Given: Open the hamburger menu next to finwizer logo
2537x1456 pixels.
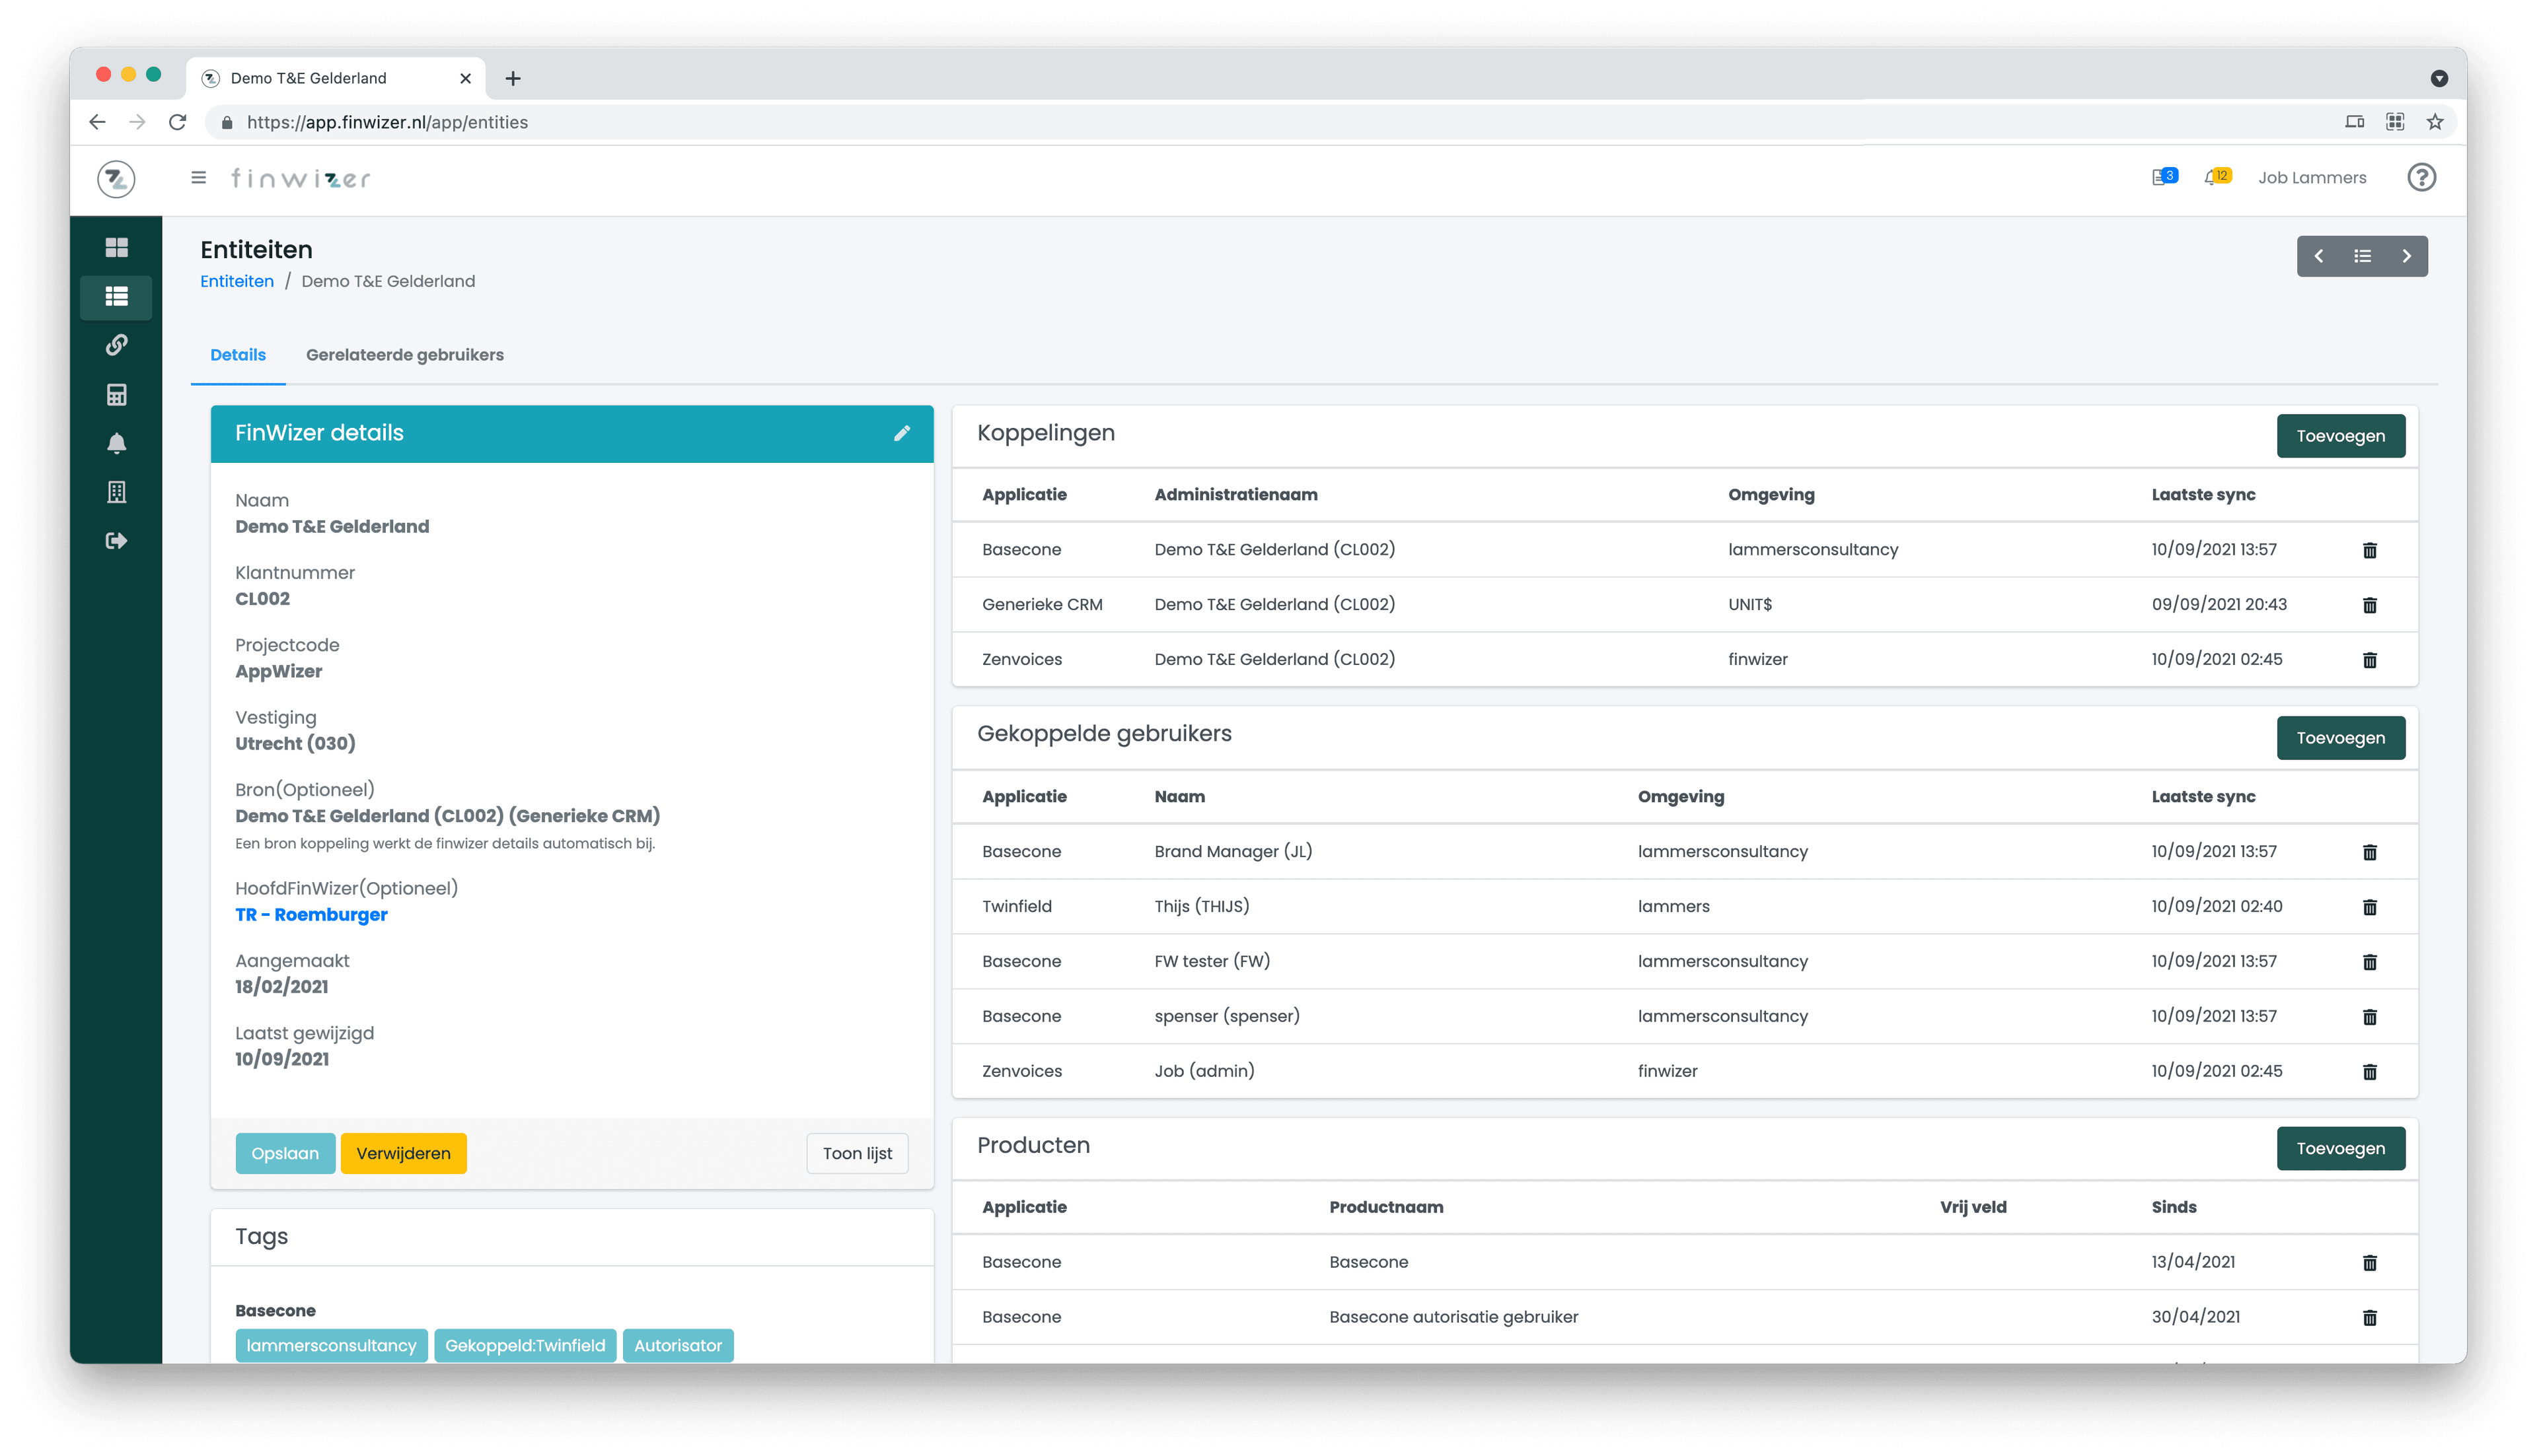Looking at the screenshot, I should pos(198,178).
